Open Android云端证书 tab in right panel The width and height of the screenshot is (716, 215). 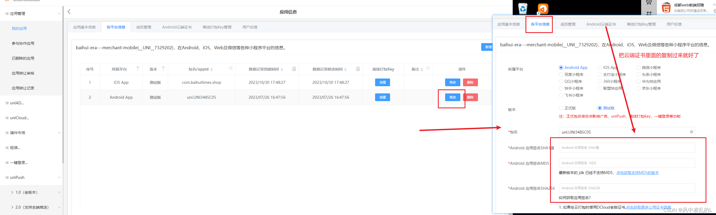tap(601, 24)
